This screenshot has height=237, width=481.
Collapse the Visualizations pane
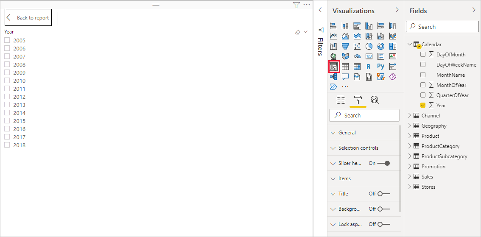(x=397, y=10)
